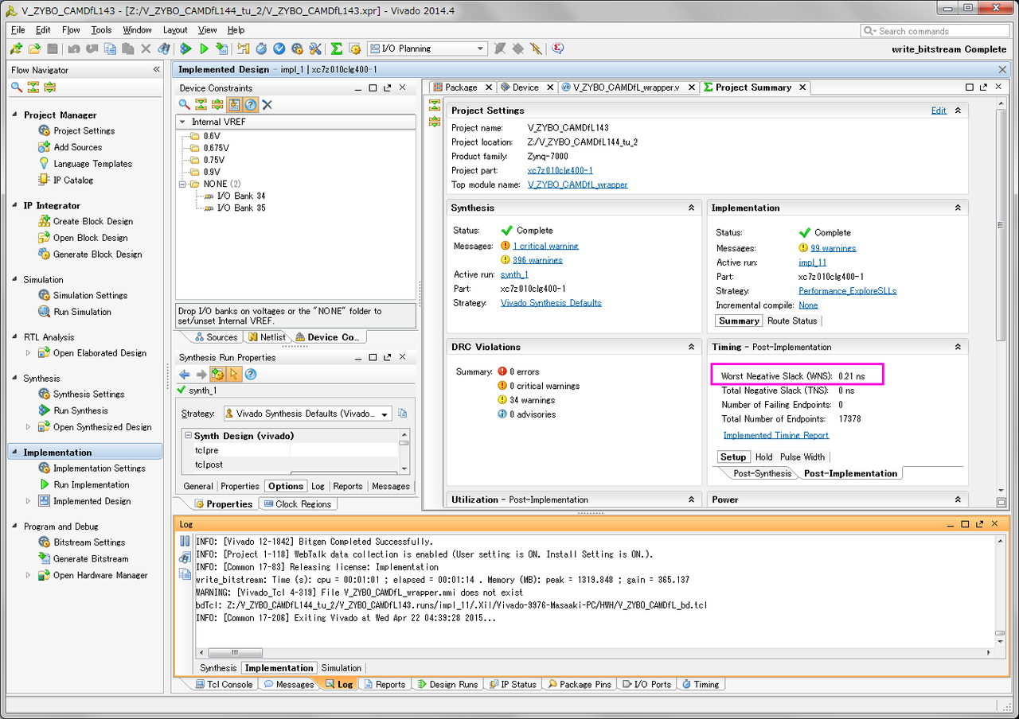The image size is (1019, 719).
Task: Click Collapse All icon in Device Constraints
Action: click(x=201, y=105)
